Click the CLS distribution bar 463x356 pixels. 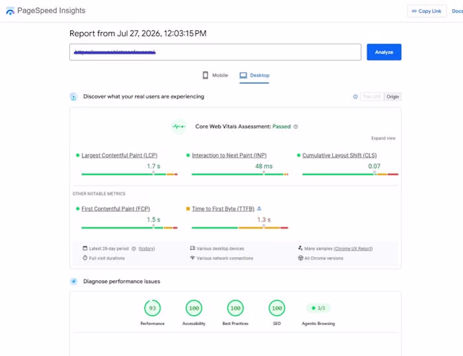click(x=350, y=174)
